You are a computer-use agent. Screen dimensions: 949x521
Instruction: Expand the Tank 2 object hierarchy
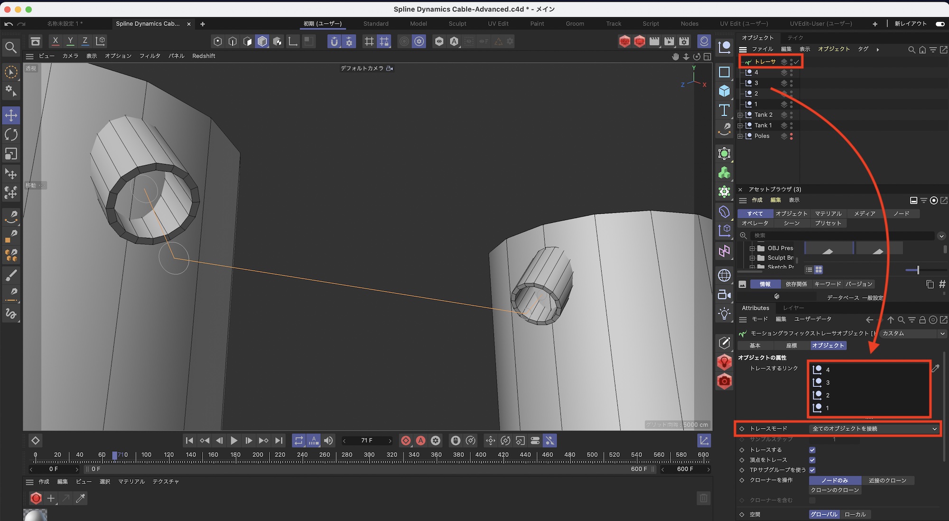[x=740, y=115]
